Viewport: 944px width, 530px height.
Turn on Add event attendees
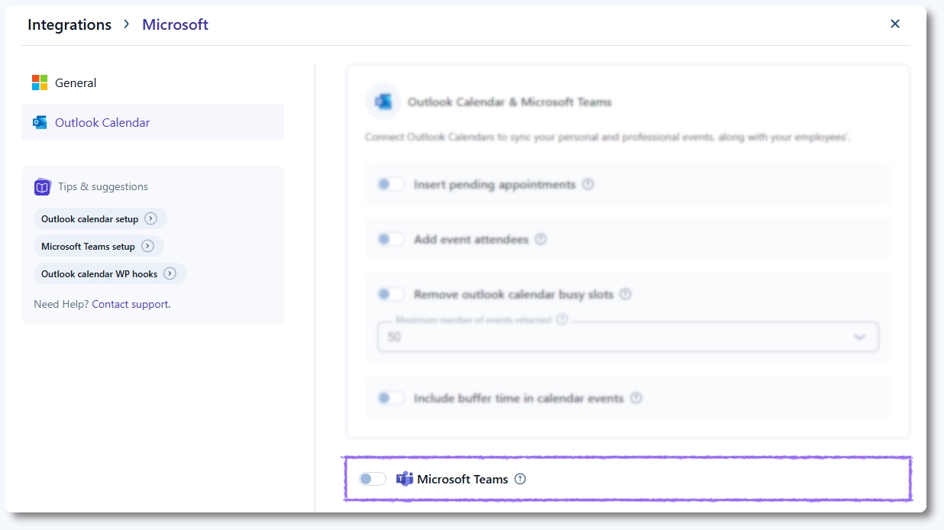[x=390, y=239]
